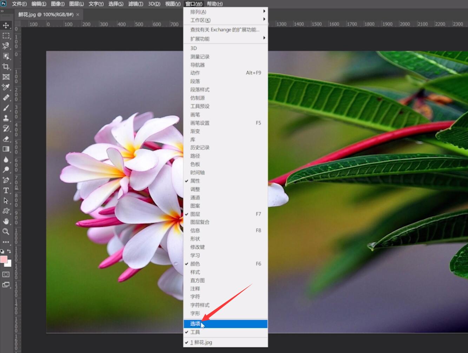
Task: Open the 编辑(E) menu
Action: 39,4
